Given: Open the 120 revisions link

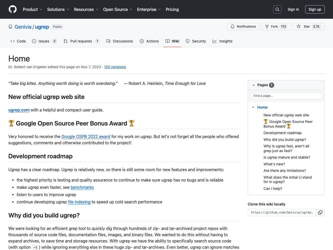Looking at the screenshot, I should (x=115, y=67).
